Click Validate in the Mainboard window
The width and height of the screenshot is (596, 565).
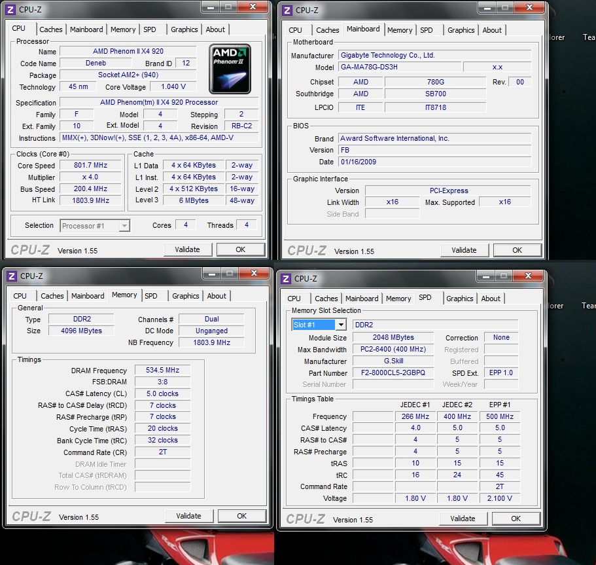pyautogui.click(x=464, y=250)
